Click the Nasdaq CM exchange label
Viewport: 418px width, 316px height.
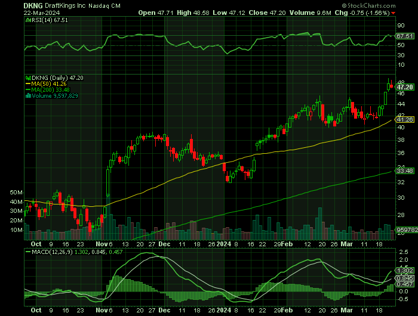click(x=105, y=6)
